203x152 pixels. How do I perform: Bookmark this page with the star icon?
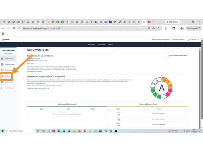(x=158, y=28)
